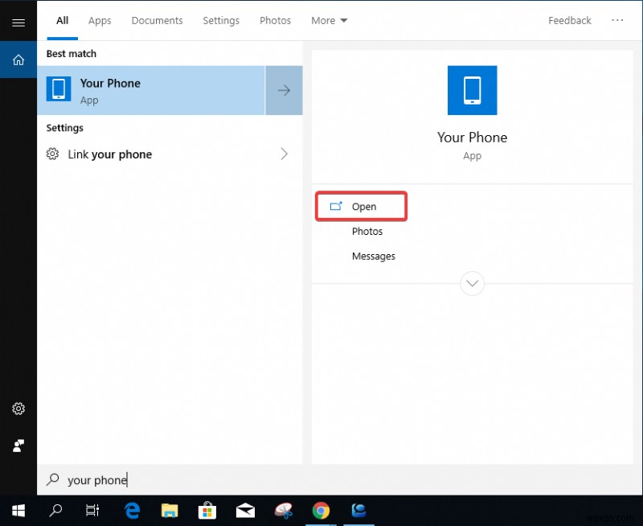Click the Start button
The width and height of the screenshot is (643, 526).
click(x=18, y=511)
